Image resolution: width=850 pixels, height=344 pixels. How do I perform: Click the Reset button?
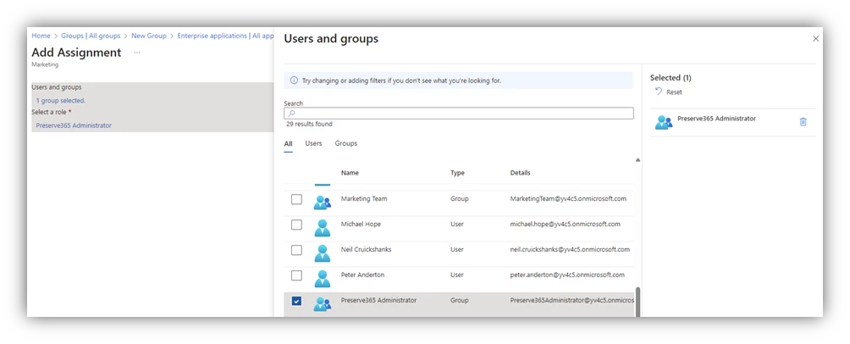click(668, 92)
